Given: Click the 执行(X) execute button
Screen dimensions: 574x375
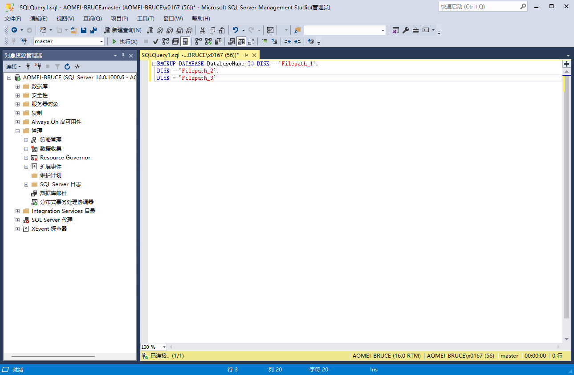Looking at the screenshot, I should (x=124, y=41).
